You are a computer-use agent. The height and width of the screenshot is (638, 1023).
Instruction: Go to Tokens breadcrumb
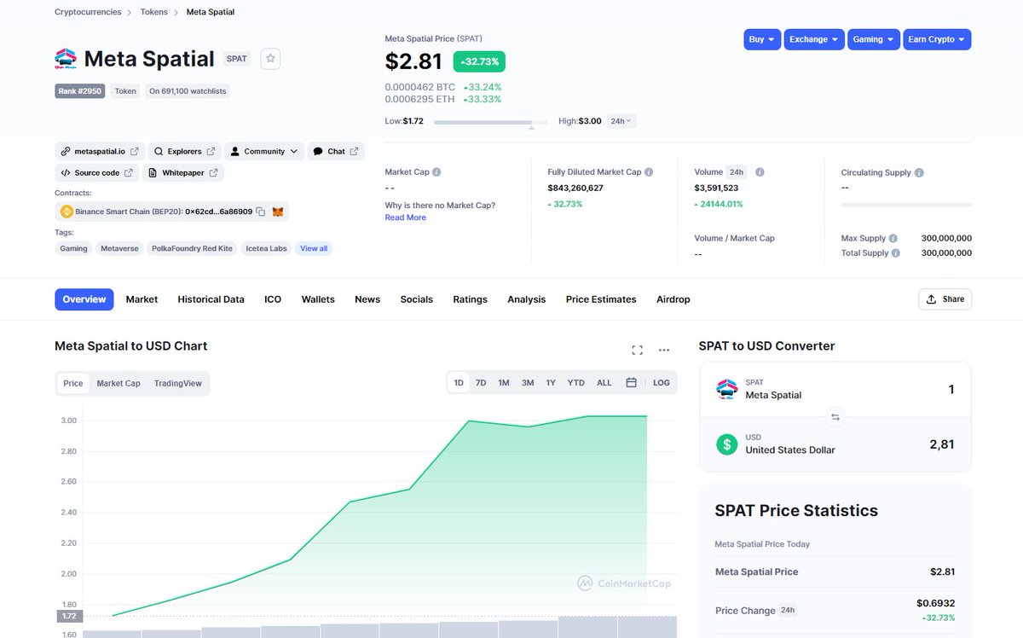click(x=154, y=12)
